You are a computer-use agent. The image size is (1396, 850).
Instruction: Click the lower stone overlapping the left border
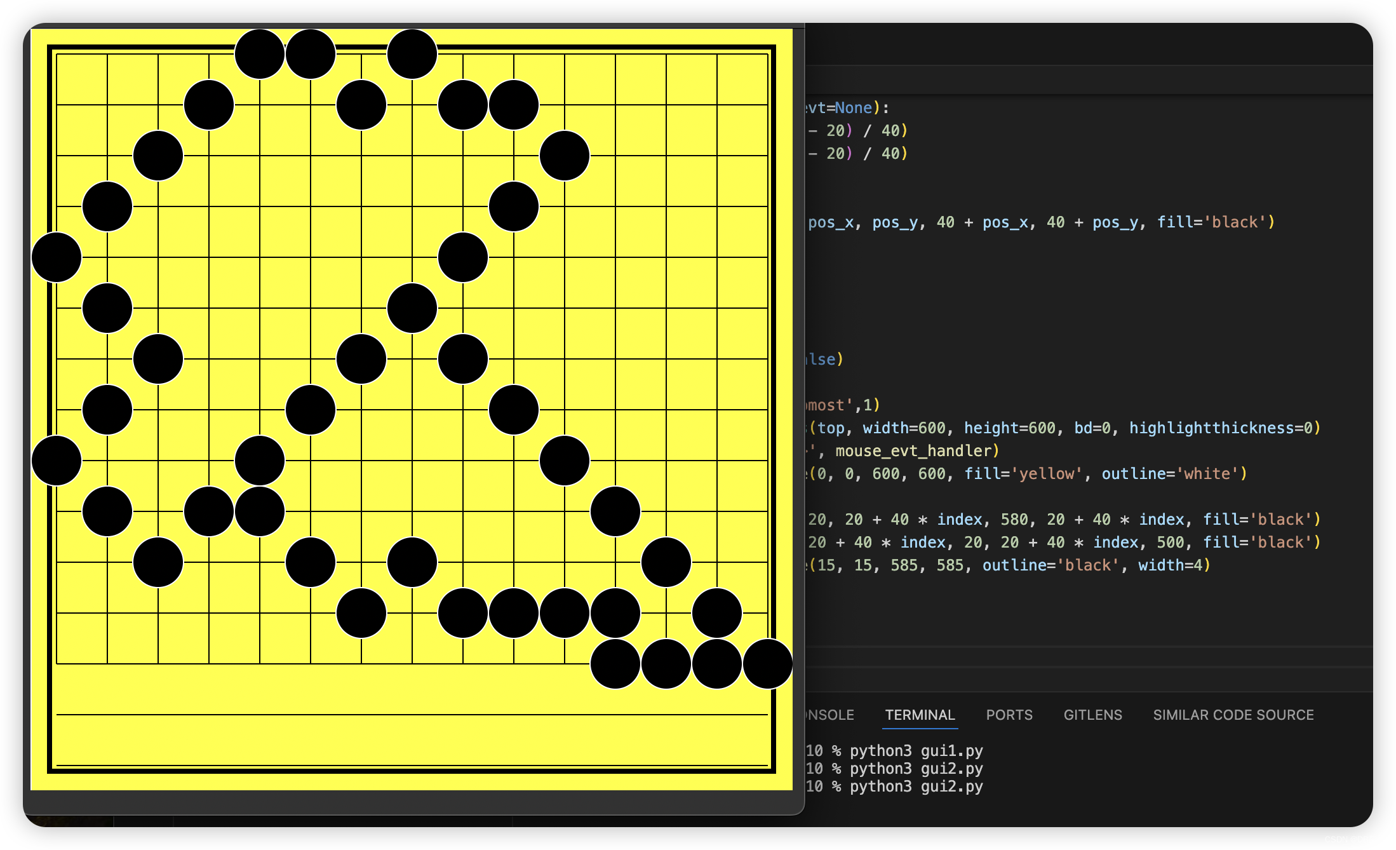tap(57, 461)
